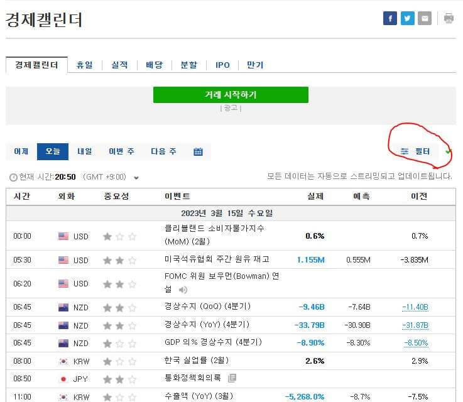The height and width of the screenshot is (402, 463).
Task: Switch to the 실적 tab
Action: tap(119, 65)
